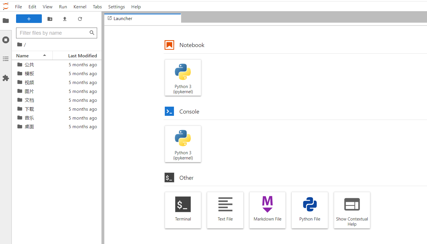Image resolution: width=427 pixels, height=244 pixels.
Task: Refresh the file browser list
Action: (x=80, y=19)
